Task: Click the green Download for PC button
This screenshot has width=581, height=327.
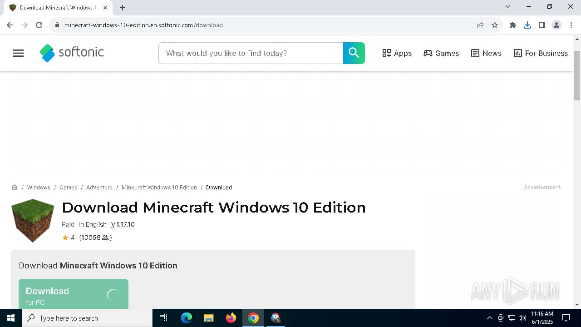Action: point(74,294)
